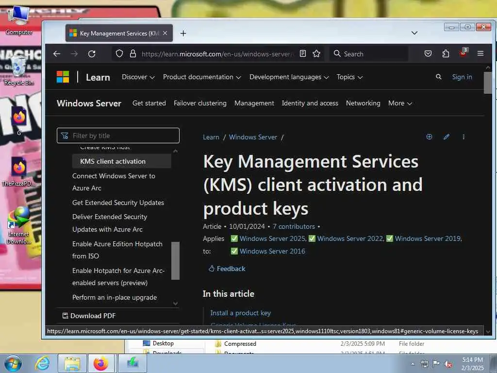Show hidden tray icons arrow

[x=413, y=364]
